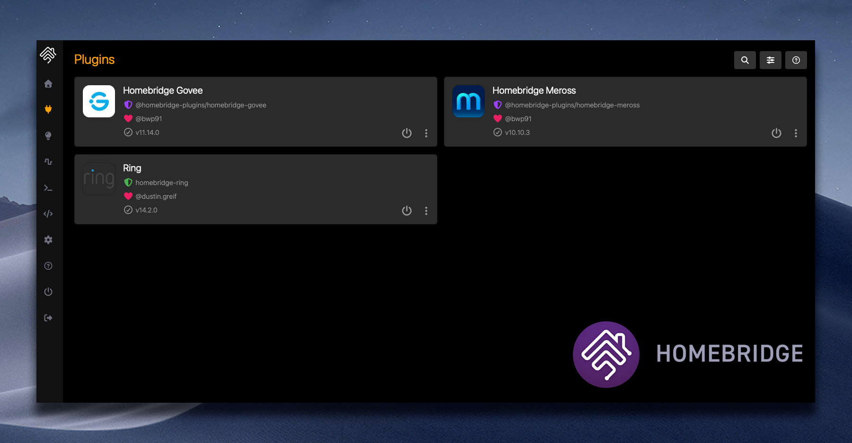Open the Settings gear icon

click(48, 240)
